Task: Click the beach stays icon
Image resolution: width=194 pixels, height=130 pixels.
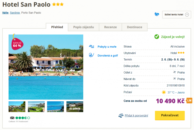Action: (91, 47)
